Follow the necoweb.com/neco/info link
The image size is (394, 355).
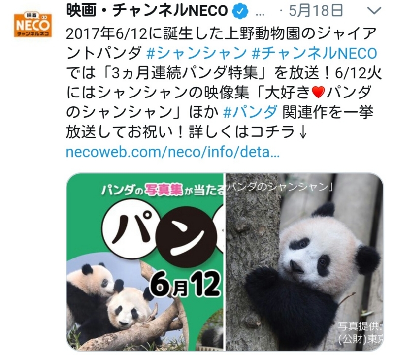(173, 152)
